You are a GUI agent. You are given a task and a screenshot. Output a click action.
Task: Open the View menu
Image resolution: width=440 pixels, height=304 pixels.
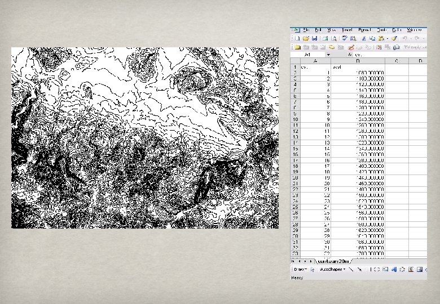(331, 30)
